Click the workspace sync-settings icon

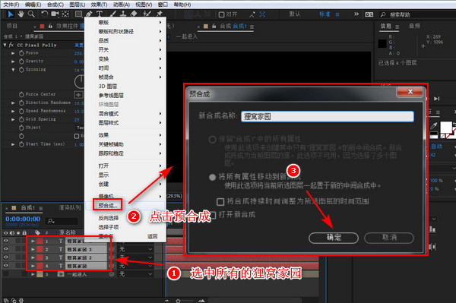369,14
